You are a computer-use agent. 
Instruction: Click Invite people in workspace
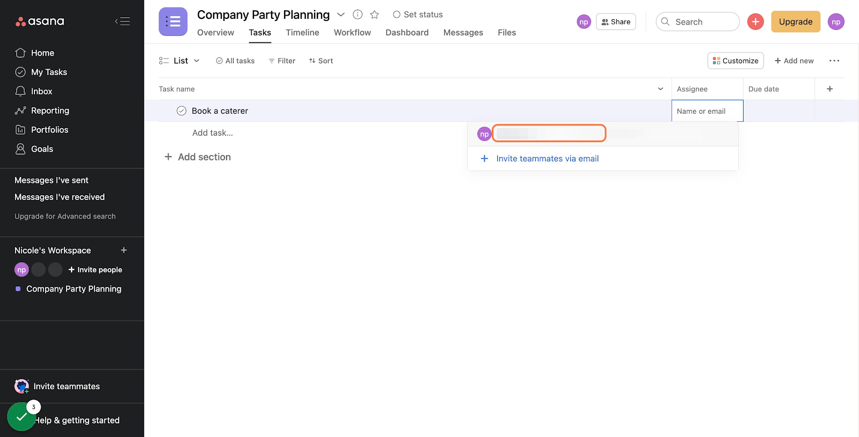95,270
